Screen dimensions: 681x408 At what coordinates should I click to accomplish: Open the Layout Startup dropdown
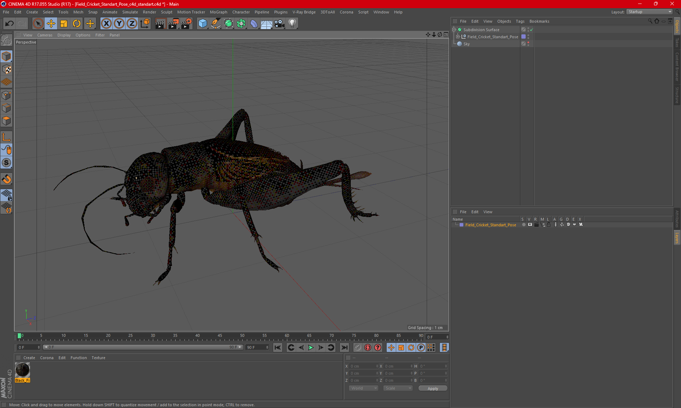coord(649,12)
